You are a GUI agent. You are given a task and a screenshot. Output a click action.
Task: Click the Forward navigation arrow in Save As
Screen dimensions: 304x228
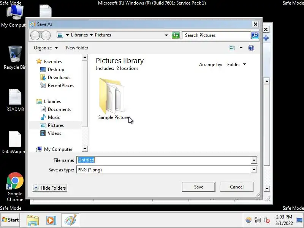pos(46,35)
